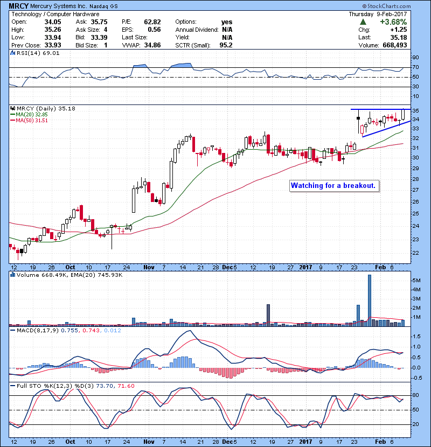Viewport: 431px width, 447px height.
Task: Click the MACD histogram value 0.012
Action: (113, 331)
